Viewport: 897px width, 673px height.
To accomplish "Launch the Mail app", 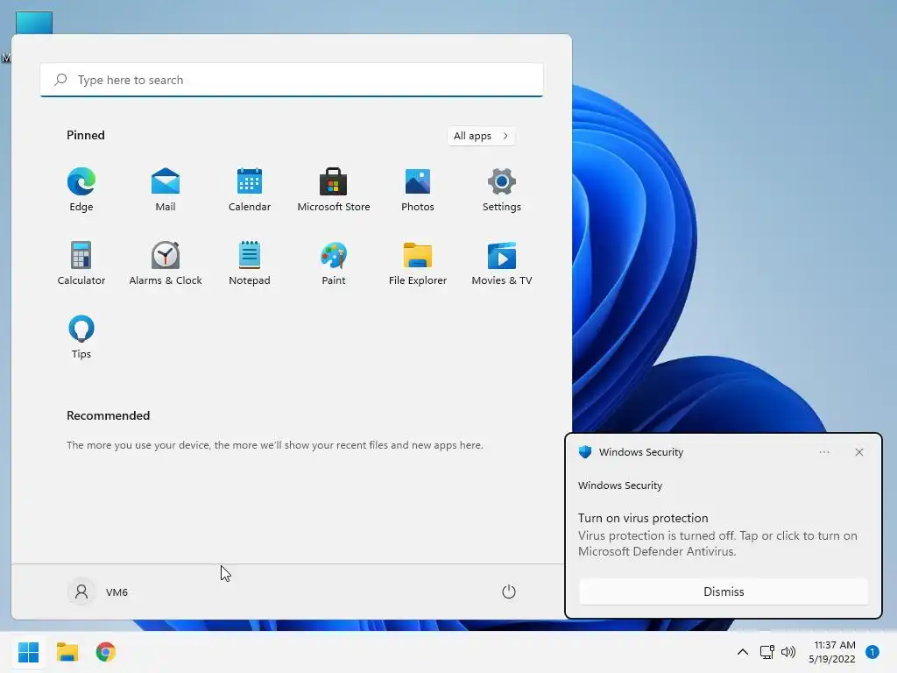I will tap(166, 190).
